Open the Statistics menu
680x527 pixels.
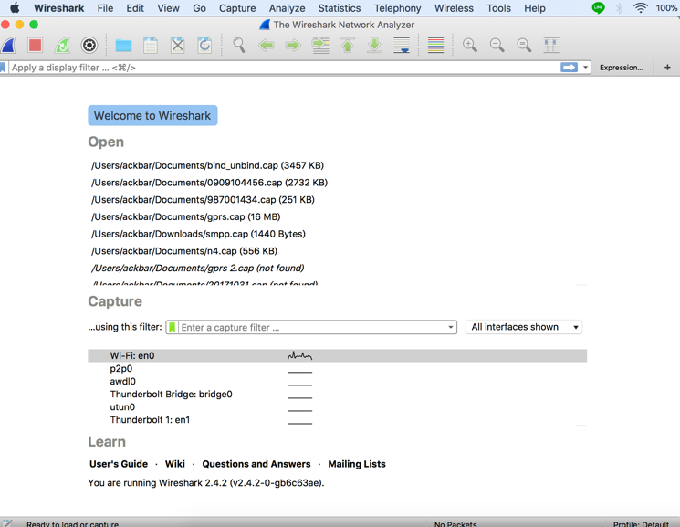coord(340,8)
